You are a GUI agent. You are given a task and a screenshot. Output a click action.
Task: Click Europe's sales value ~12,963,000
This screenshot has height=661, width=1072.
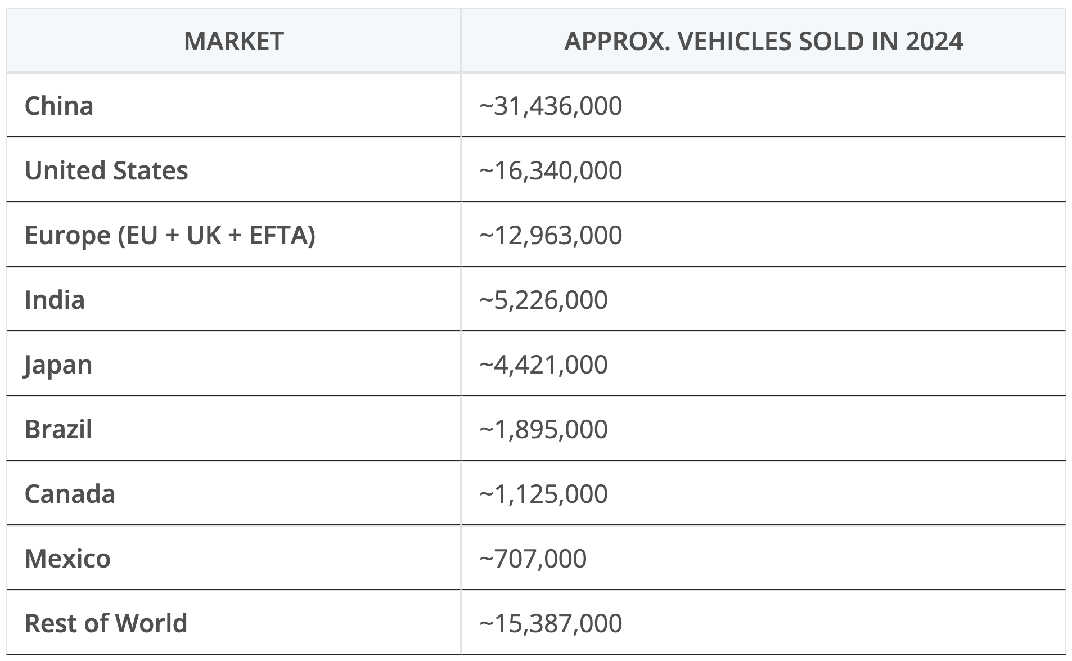[x=551, y=235]
